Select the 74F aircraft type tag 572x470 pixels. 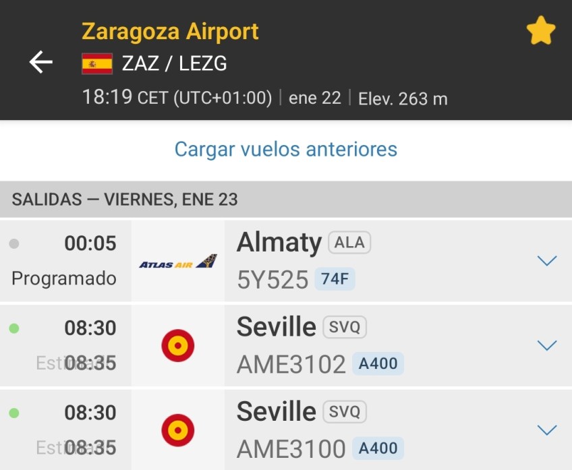coord(335,278)
